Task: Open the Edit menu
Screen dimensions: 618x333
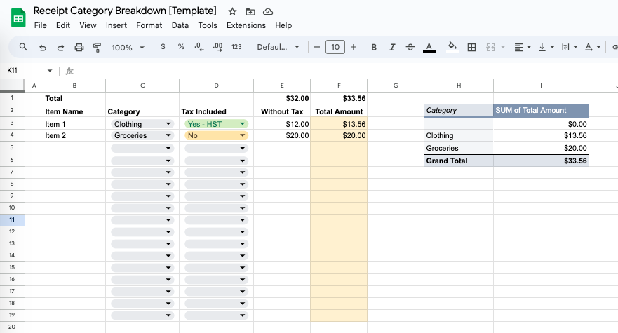Action: pyautogui.click(x=63, y=25)
